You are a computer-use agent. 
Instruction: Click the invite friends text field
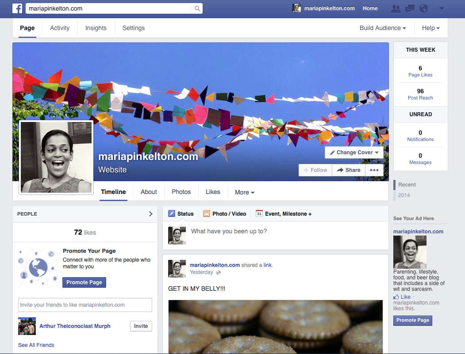(x=85, y=305)
